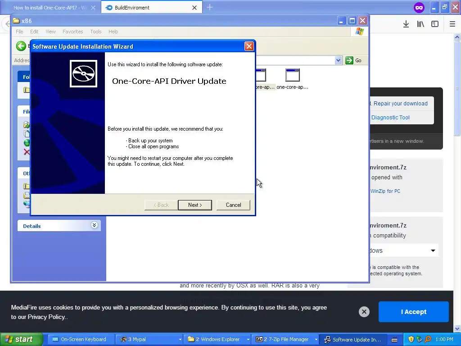
Task: Open the WinZip for PC link
Action: tap(385, 191)
